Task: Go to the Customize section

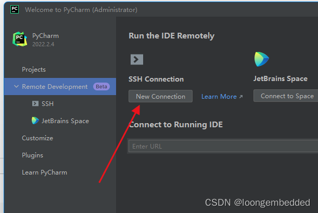Action: [x=37, y=138]
